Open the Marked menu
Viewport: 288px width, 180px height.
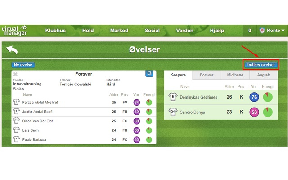pos(119,31)
